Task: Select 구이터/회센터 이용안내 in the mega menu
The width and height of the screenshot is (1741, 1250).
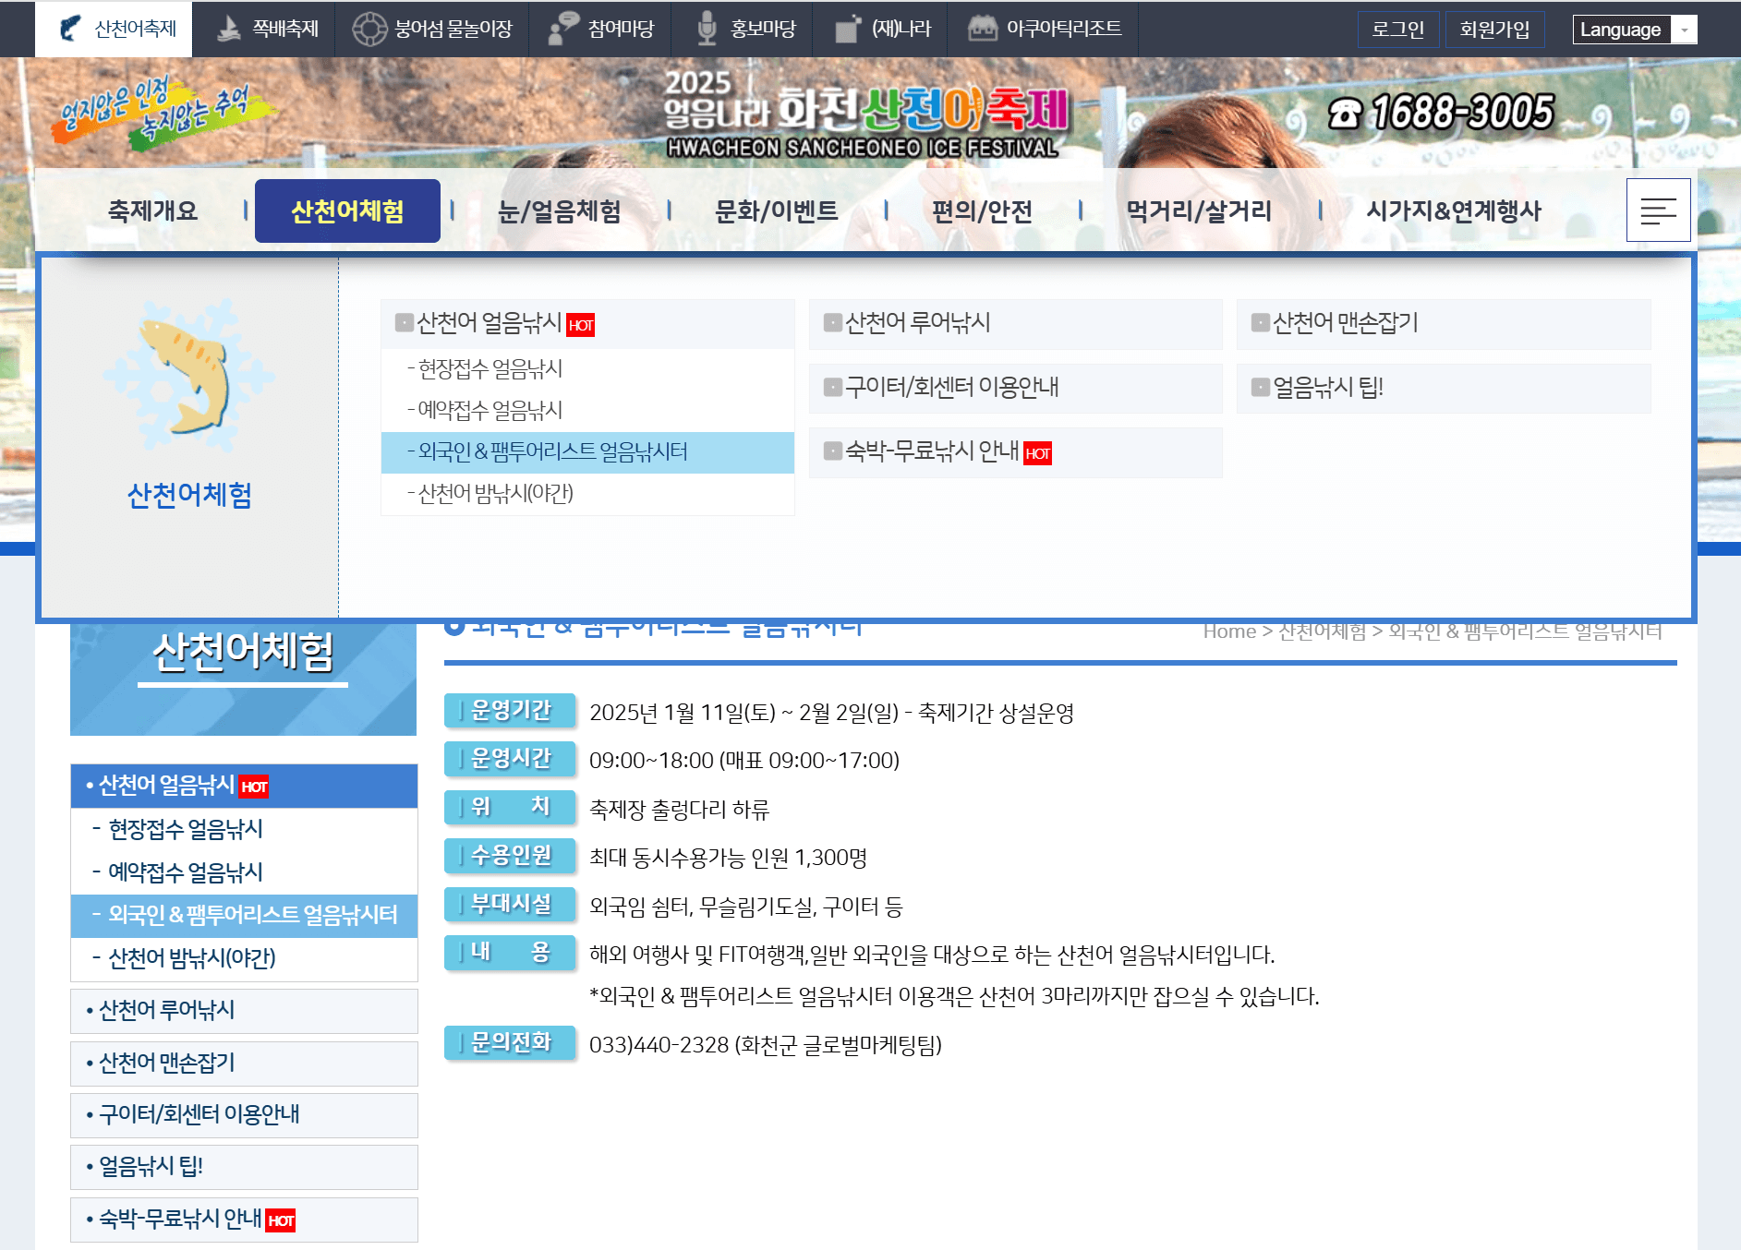Action: coord(1015,388)
